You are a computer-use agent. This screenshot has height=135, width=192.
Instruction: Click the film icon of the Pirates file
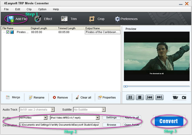click(x=12, y=32)
